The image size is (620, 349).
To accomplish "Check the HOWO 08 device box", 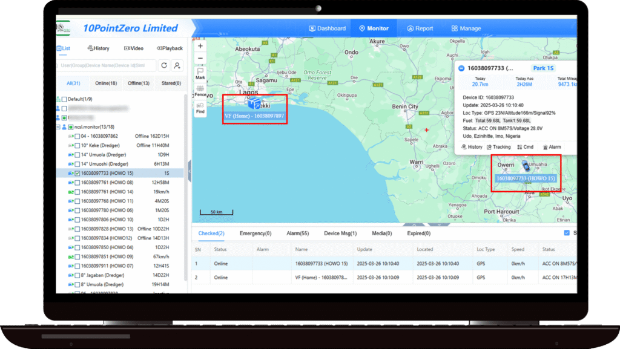I will pos(77,183).
